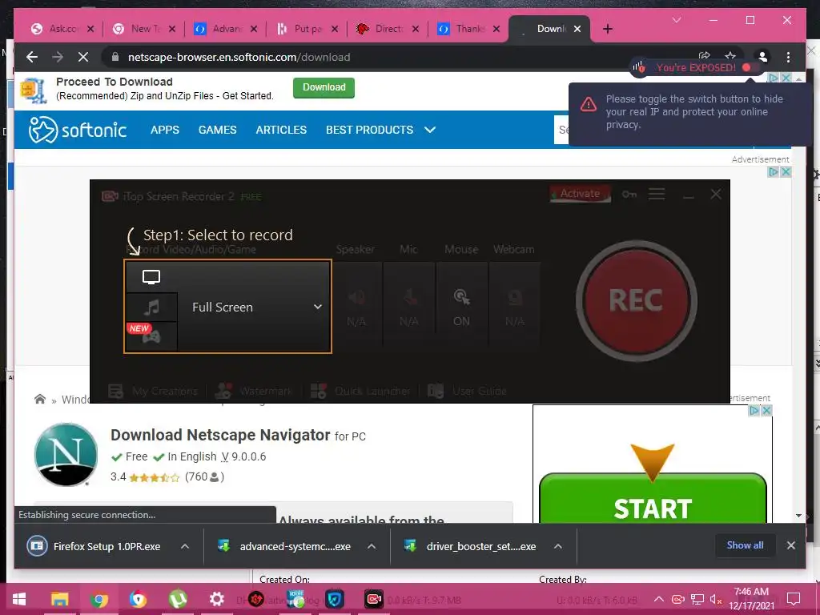
Task: Click the green START button
Action: [x=652, y=500]
